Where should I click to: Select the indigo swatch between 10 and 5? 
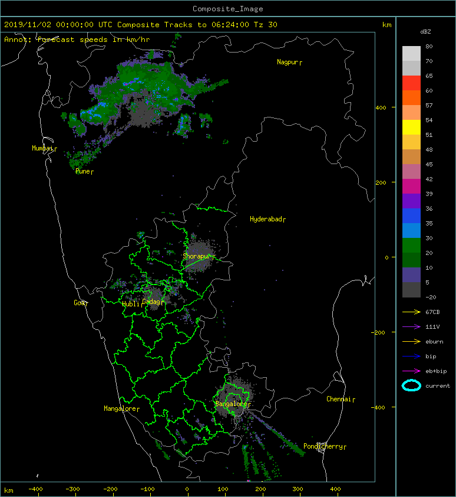(x=411, y=274)
